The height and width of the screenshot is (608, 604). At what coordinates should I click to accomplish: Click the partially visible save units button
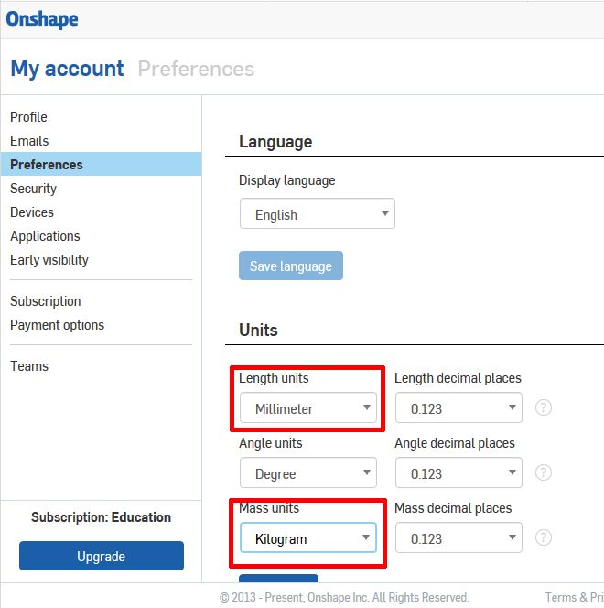coord(278,578)
